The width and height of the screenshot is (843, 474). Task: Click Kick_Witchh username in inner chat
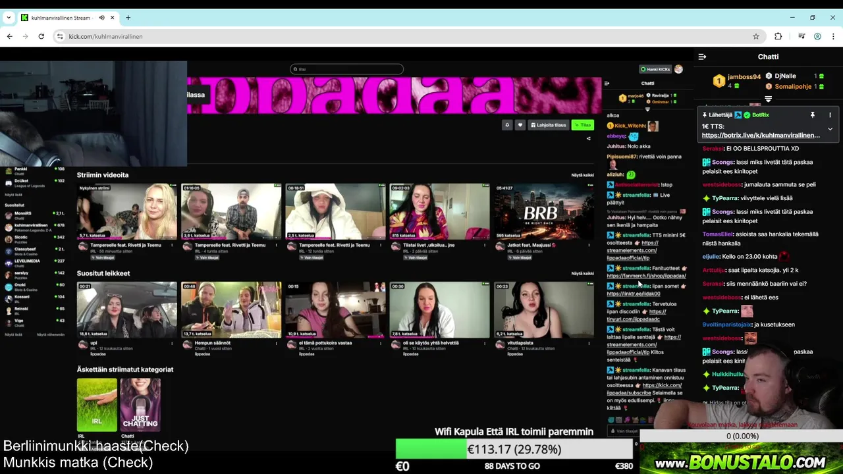point(630,126)
